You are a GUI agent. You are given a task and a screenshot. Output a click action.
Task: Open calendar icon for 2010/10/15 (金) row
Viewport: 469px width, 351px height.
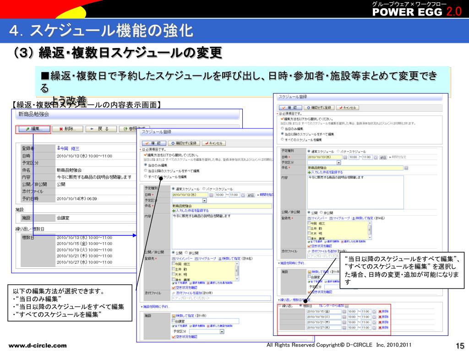click(x=344, y=312)
